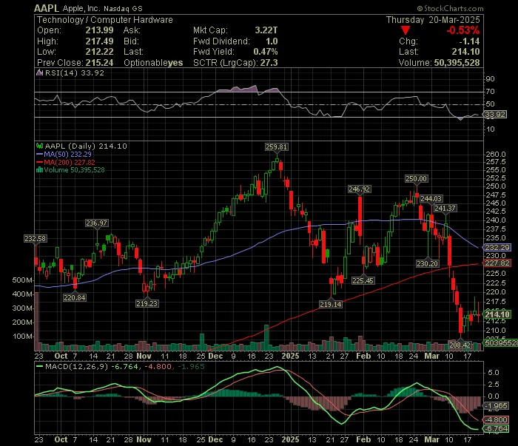
Task: Click the RSI(14) indicator label
Action: (61, 72)
